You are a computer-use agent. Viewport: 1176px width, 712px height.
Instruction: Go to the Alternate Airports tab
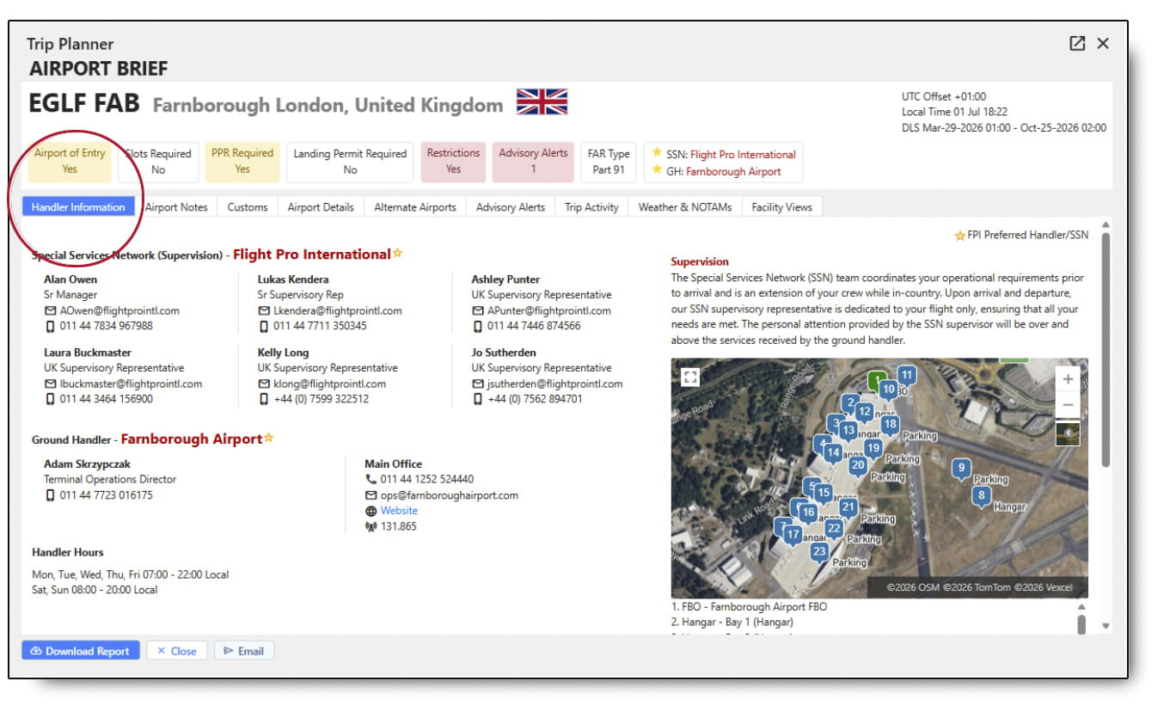tap(415, 207)
